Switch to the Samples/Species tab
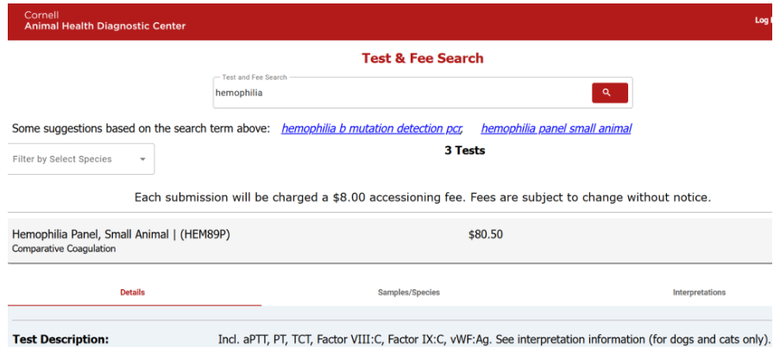The image size is (780, 353). pyautogui.click(x=408, y=293)
